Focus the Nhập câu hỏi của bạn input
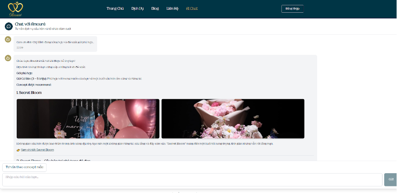Screen dimensions: 397x193 pyautogui.click(x=192, y=179)
